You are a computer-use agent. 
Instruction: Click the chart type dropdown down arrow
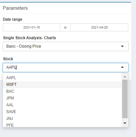(x=122, y=46)
